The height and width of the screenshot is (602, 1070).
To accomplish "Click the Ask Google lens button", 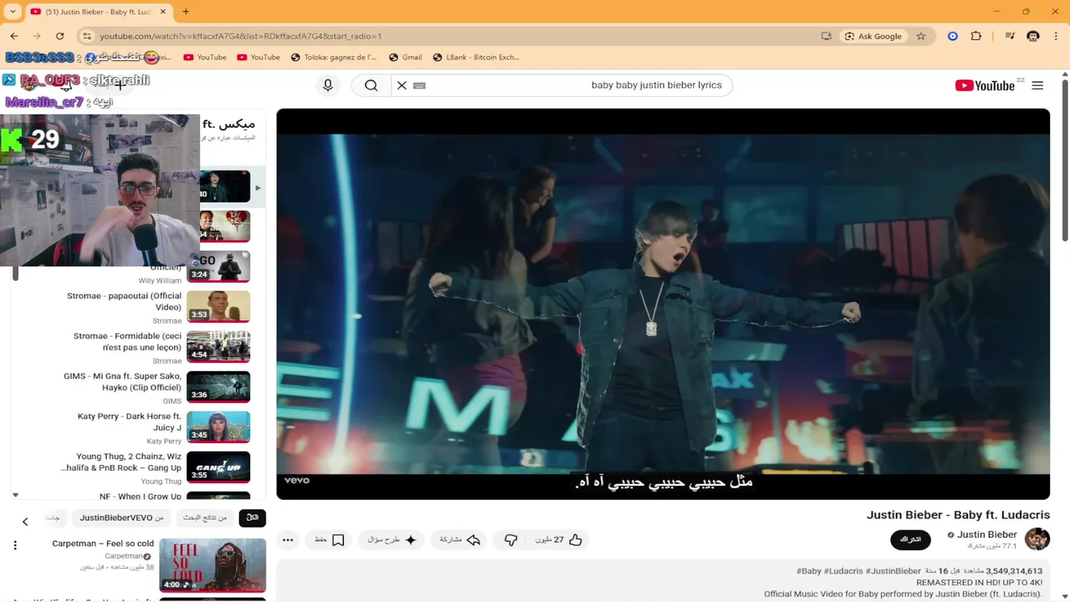I will pyautogui.click(x=874, y=36).
